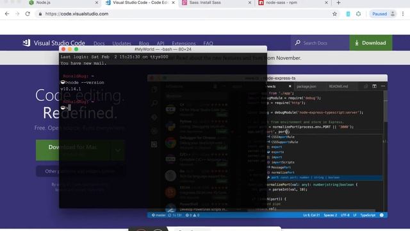Bookmark this page with the star icon
Screen dimensions: 410x231
(x=334, y=14)
